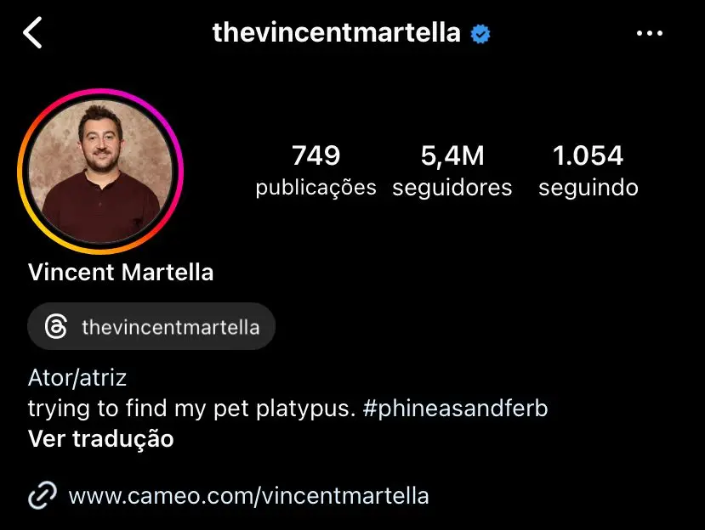Tap the 'Ator/atriz' category label

(77, 377)
